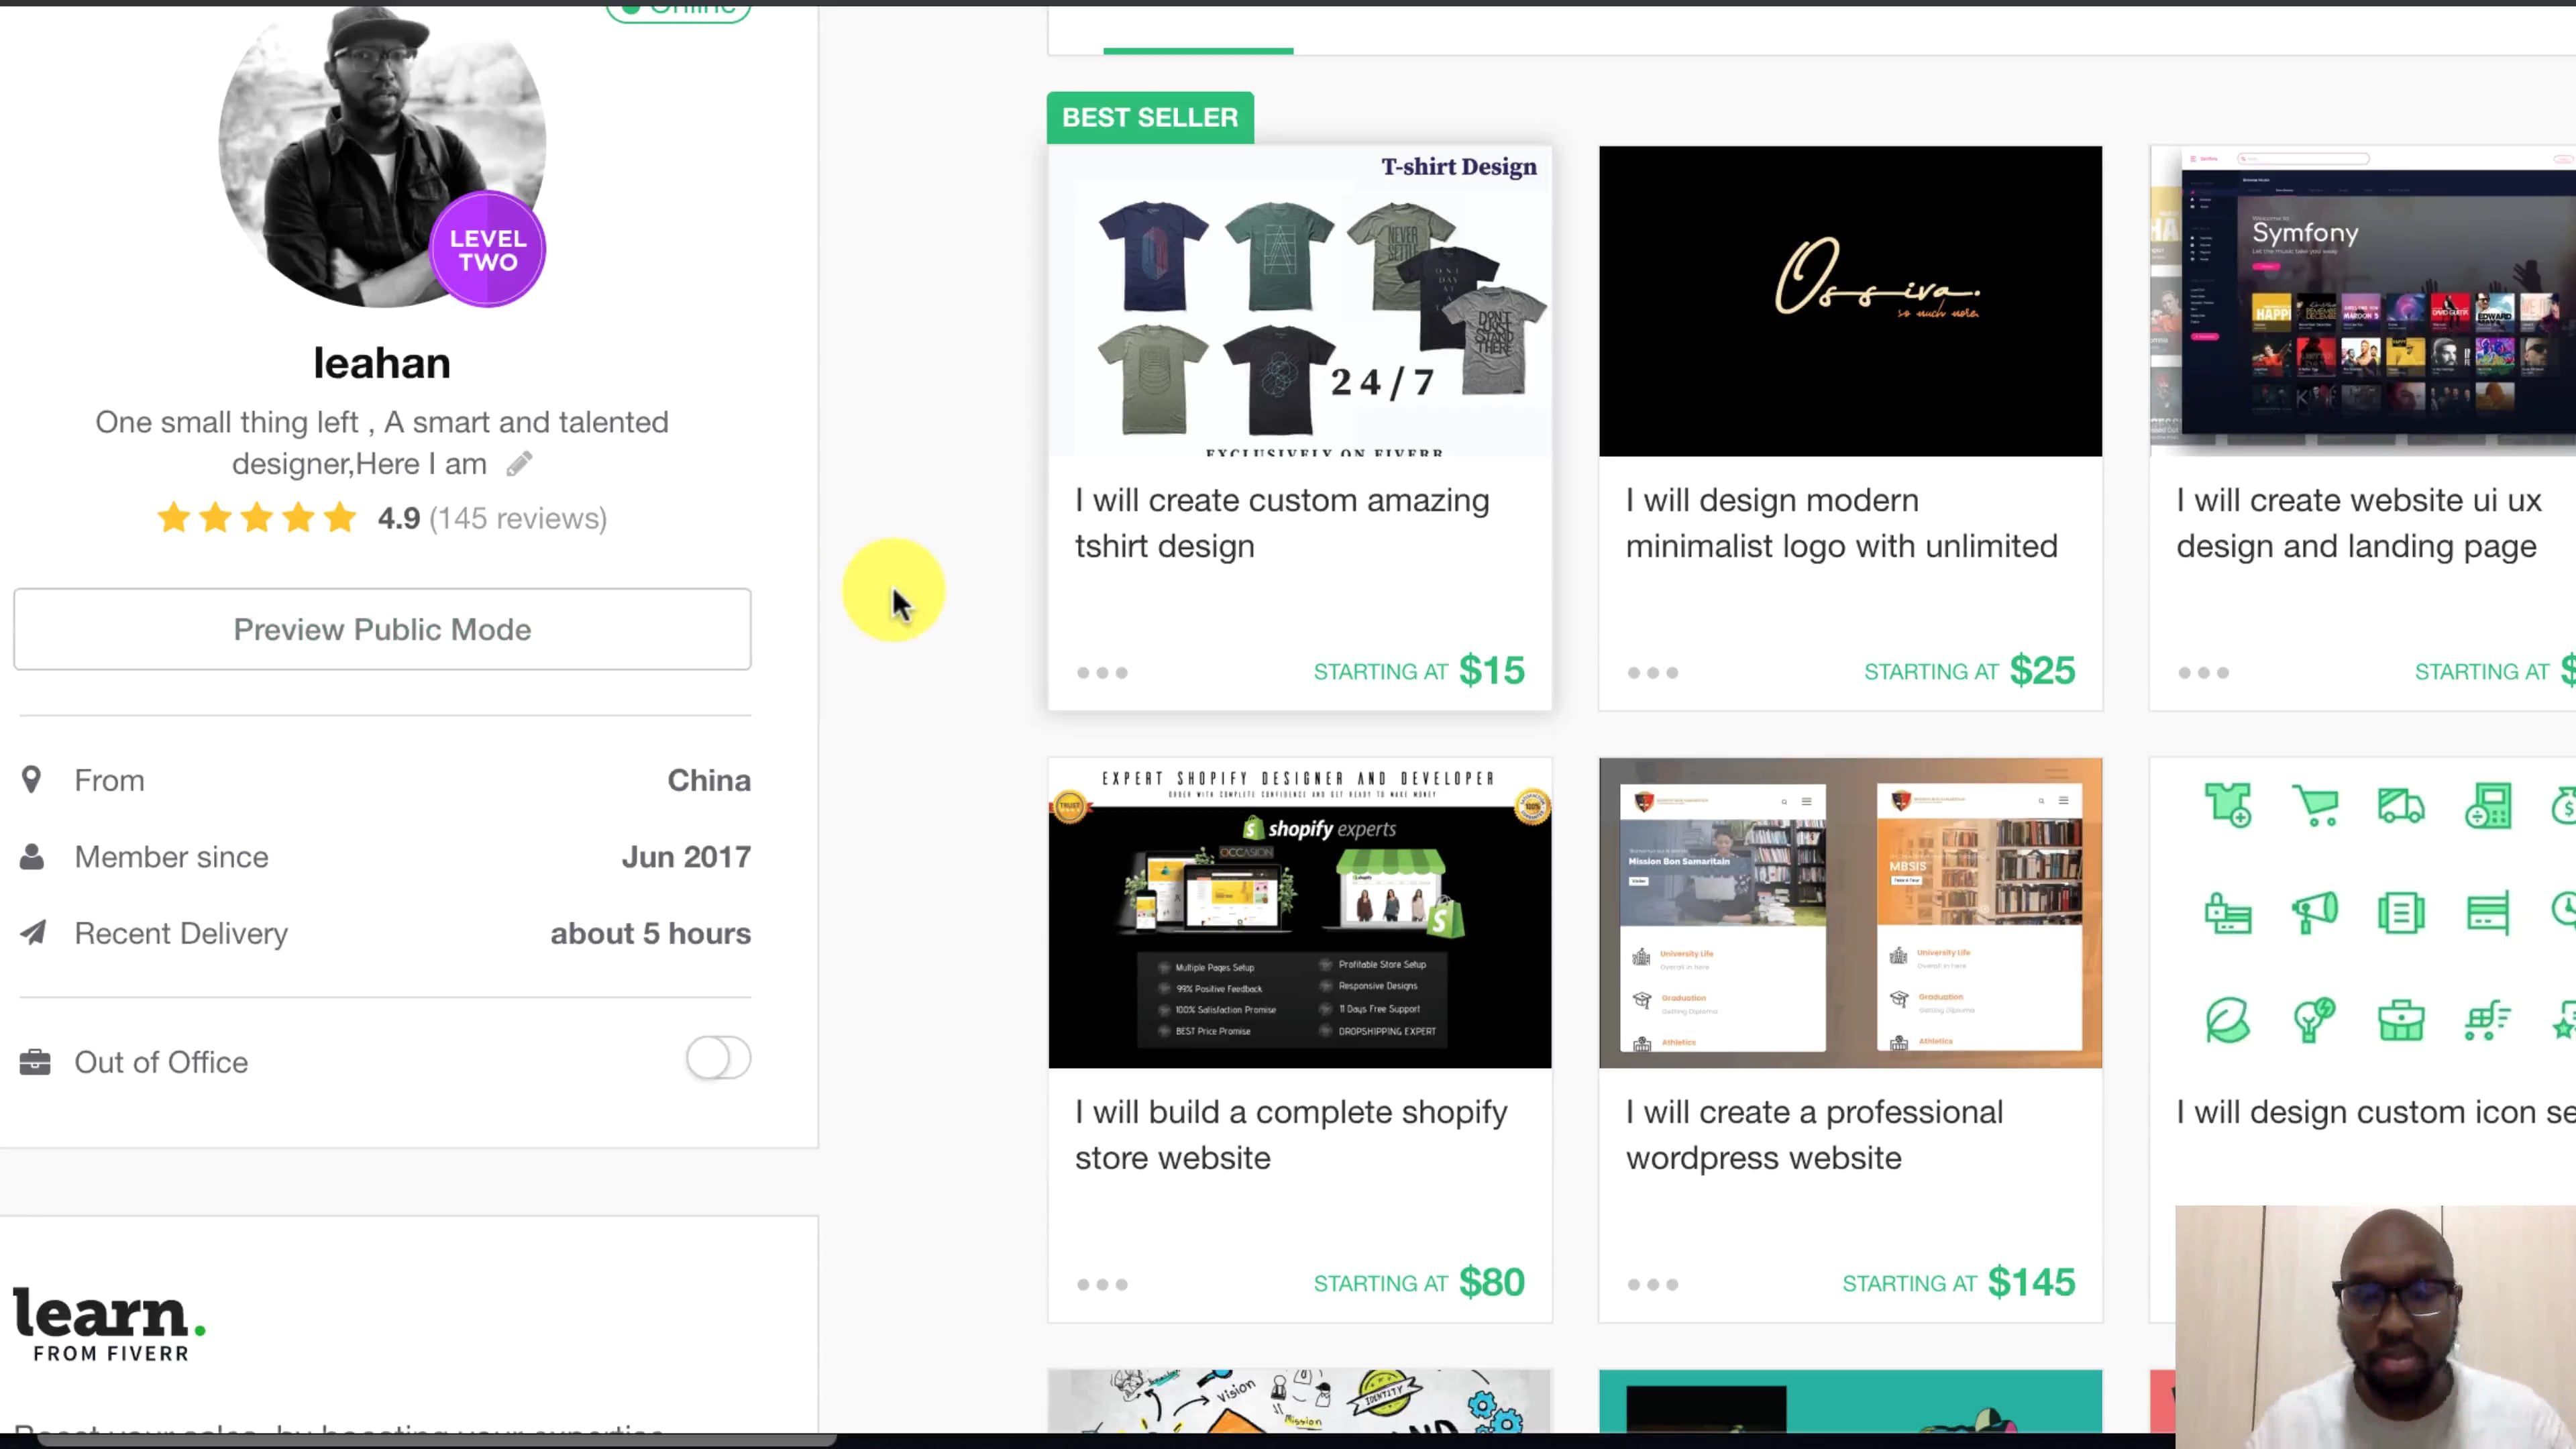Click the (145 reviews) text
The height and width of the screenshot is (1449, 2576).
518,518
